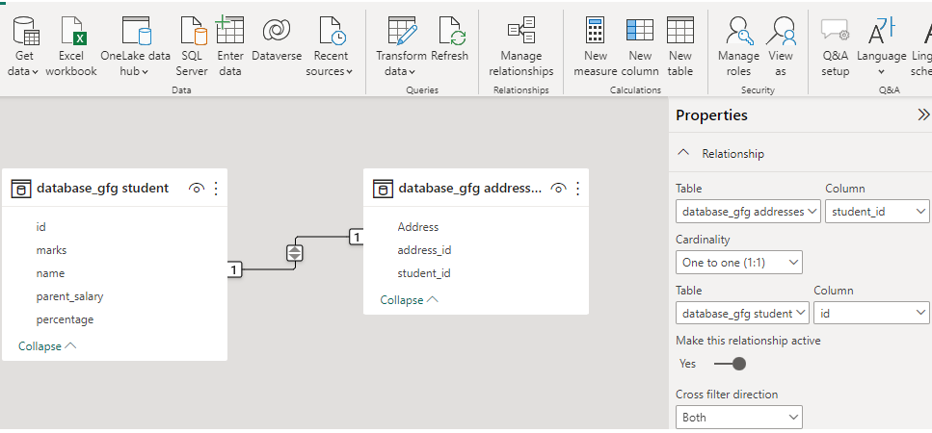The width and height of the screenshot is (932, 433).
Task: Open Manage relationships dialog
Action: (521, 47)
